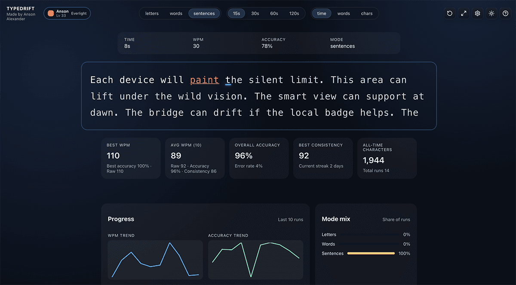Click the typing text area to focus it
Viewport: 516px width, 285px height.
(x=258, y=95)
